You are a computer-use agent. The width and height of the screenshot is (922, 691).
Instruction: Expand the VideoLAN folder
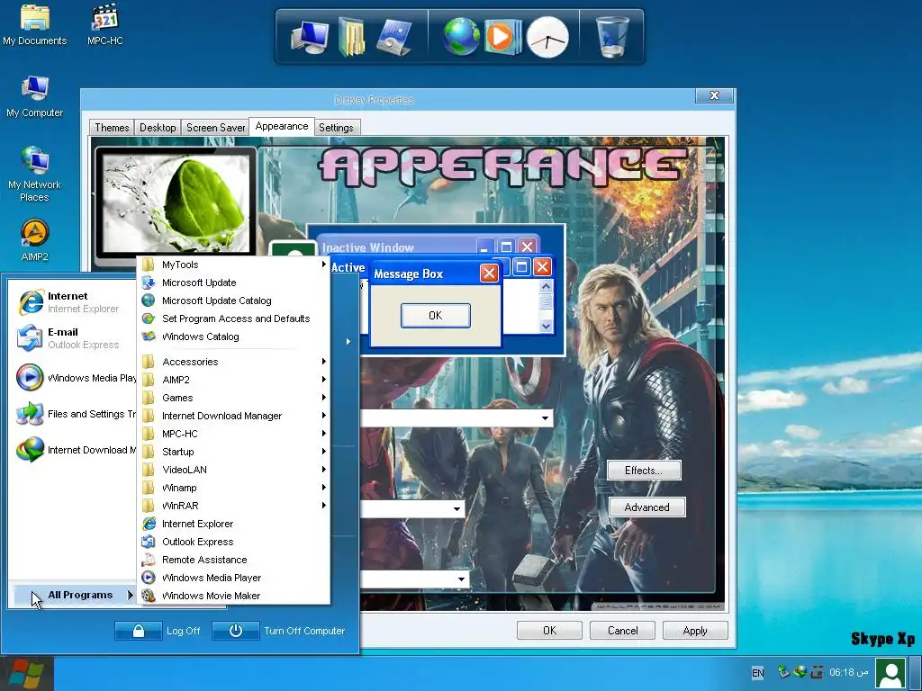tap(233, 470)
